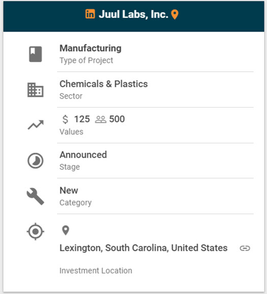Select the Lexington, South Carolina, United States text
Viewport: 267px width, 294px height.
pyautogui.click(x=144, y=248)
